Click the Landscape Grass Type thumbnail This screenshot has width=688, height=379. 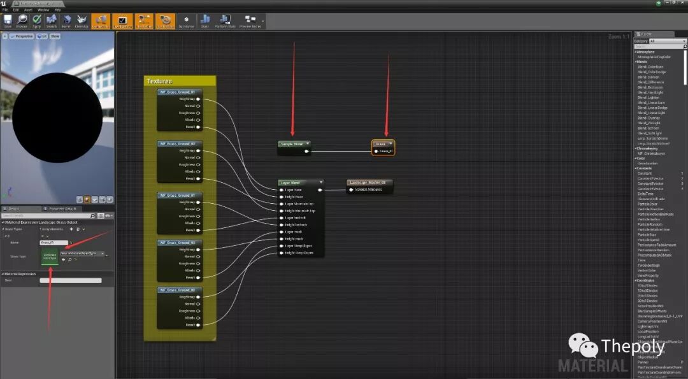50,257
